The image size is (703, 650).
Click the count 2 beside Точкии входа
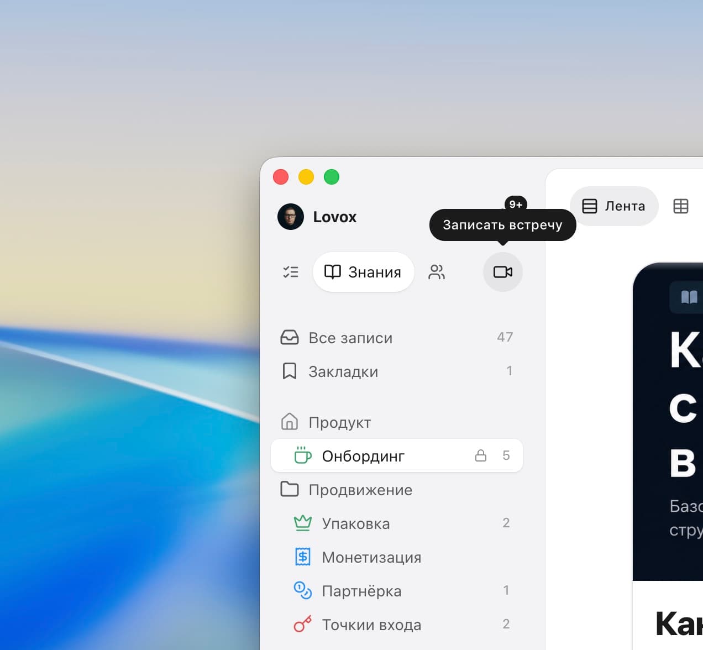506,624
